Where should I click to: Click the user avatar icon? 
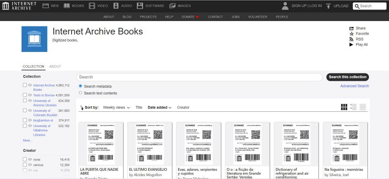click(x=285, y=6)
